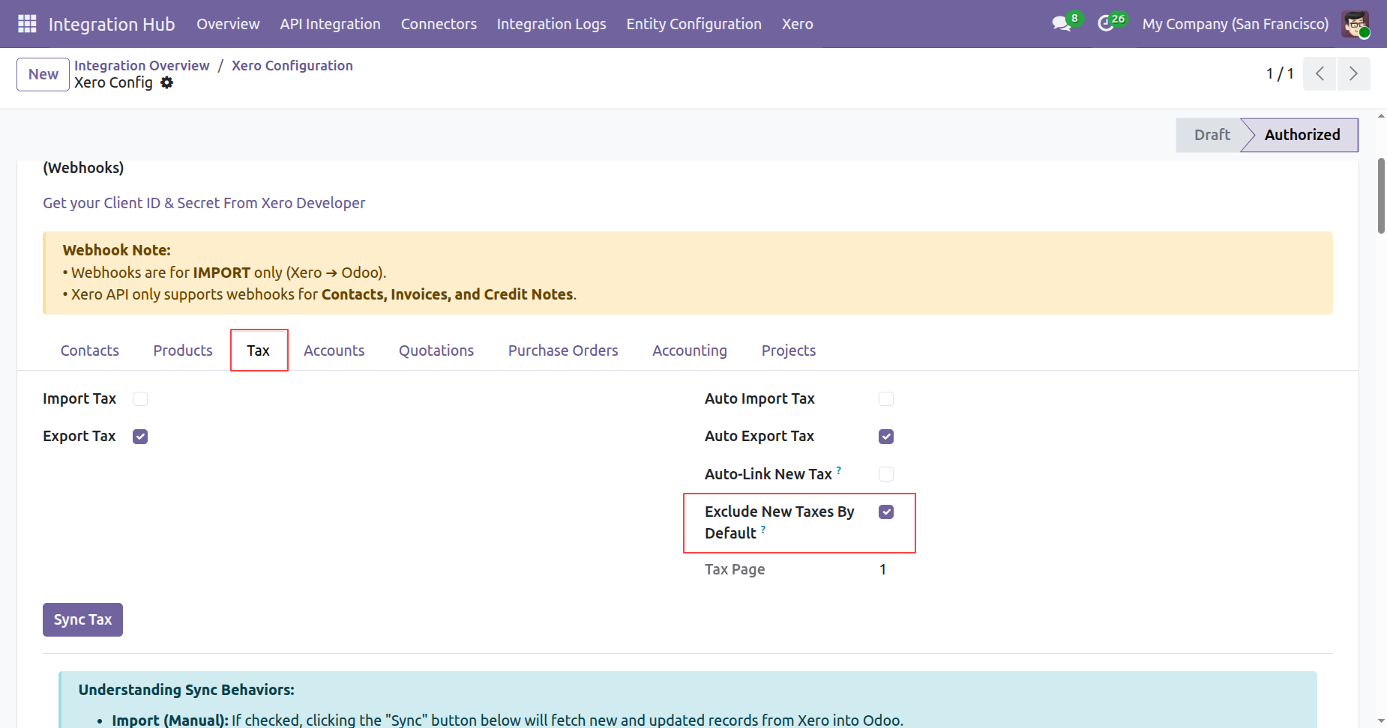Enable the Auto Import Tax checkbox
The height and width of the screenshot is (728, 1387).
pos(886,399)
